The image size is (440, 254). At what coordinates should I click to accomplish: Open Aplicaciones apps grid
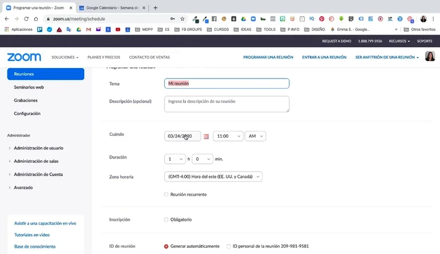tap(18, 29)
